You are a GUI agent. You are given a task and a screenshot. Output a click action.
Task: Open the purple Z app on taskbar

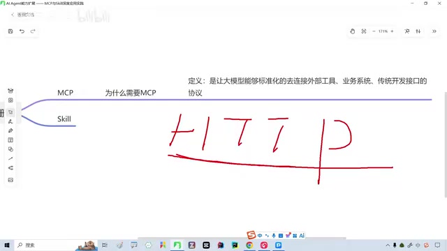(x=191, y=245)
